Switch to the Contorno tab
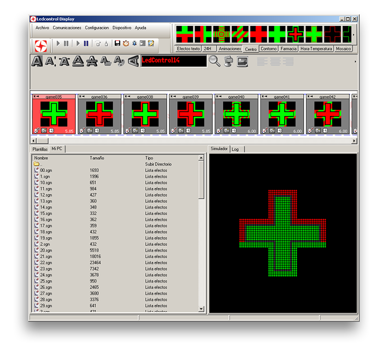Viewport: 387px width, 350px height. click(268, 49)
